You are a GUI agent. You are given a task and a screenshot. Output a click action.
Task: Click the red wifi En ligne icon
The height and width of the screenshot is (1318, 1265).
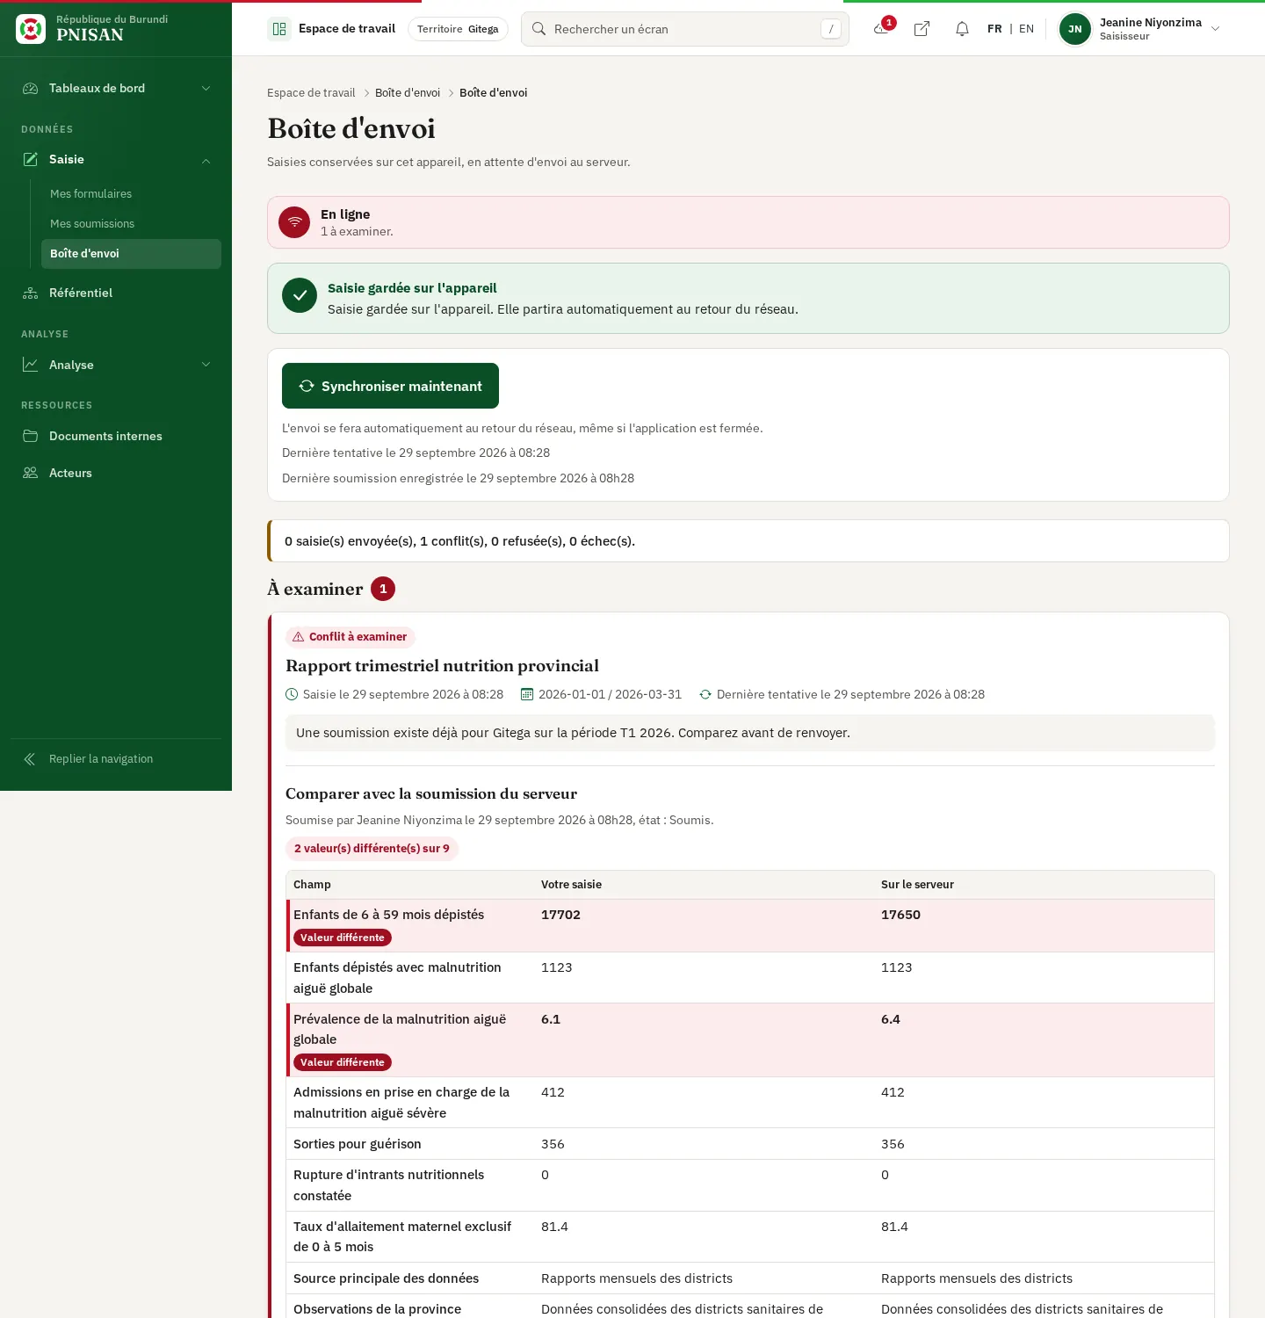(294, 222)
